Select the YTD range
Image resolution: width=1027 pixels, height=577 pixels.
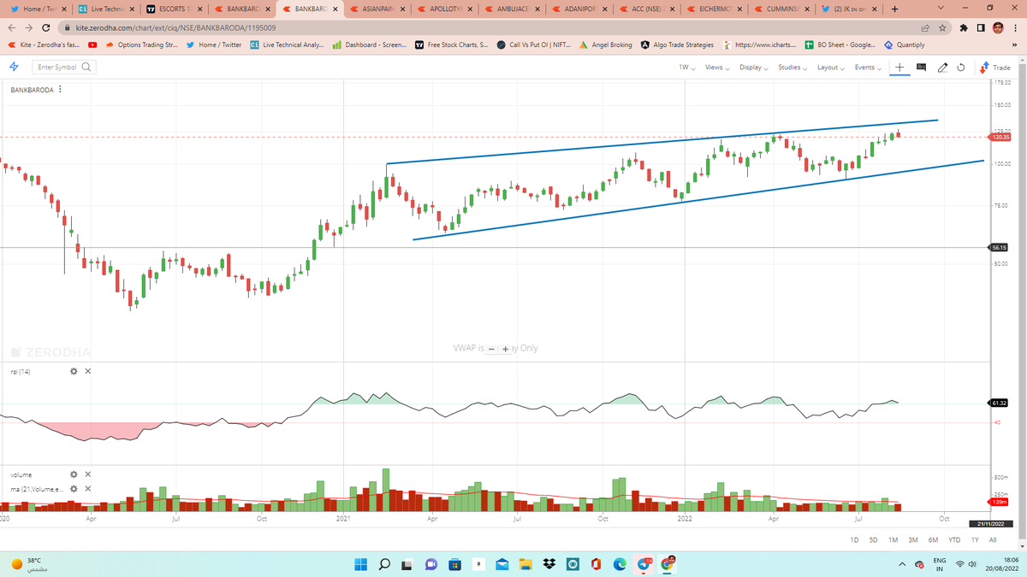(x=954, y=539)
